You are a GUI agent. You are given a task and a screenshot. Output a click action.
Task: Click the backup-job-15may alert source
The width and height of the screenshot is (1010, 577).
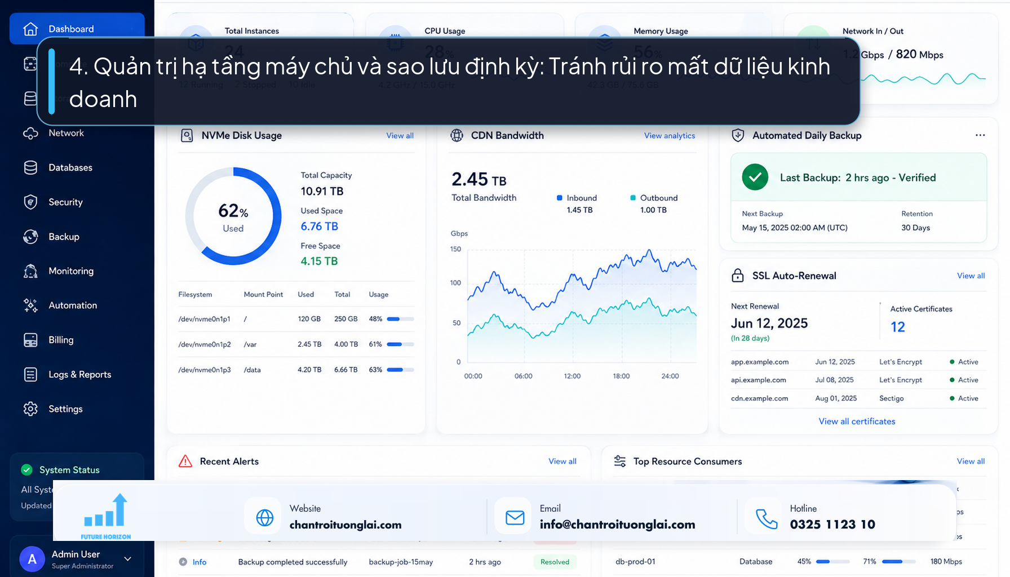coord(401,562)
